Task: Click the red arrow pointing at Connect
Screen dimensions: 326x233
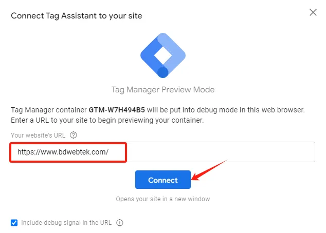Action: [209, 170]
